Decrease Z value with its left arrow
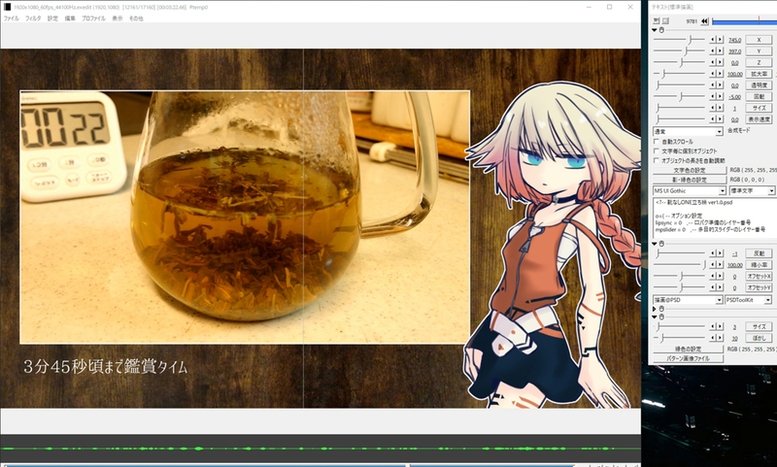The height and width of the screenshot is (467, 777). coord(713,62)
